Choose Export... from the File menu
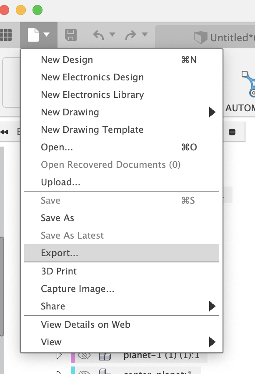This screenshot has width=255, height=374. tap(60, 253)
